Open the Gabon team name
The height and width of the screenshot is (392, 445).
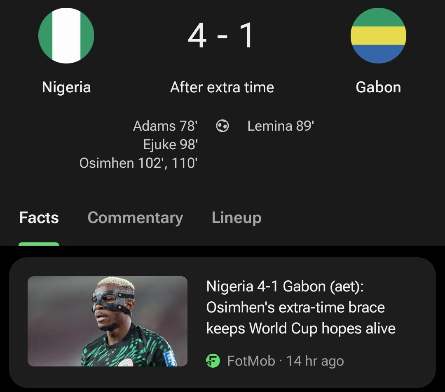[378, 87]
